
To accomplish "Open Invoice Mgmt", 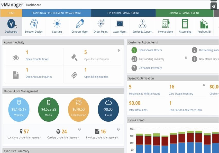I will 165,26.
